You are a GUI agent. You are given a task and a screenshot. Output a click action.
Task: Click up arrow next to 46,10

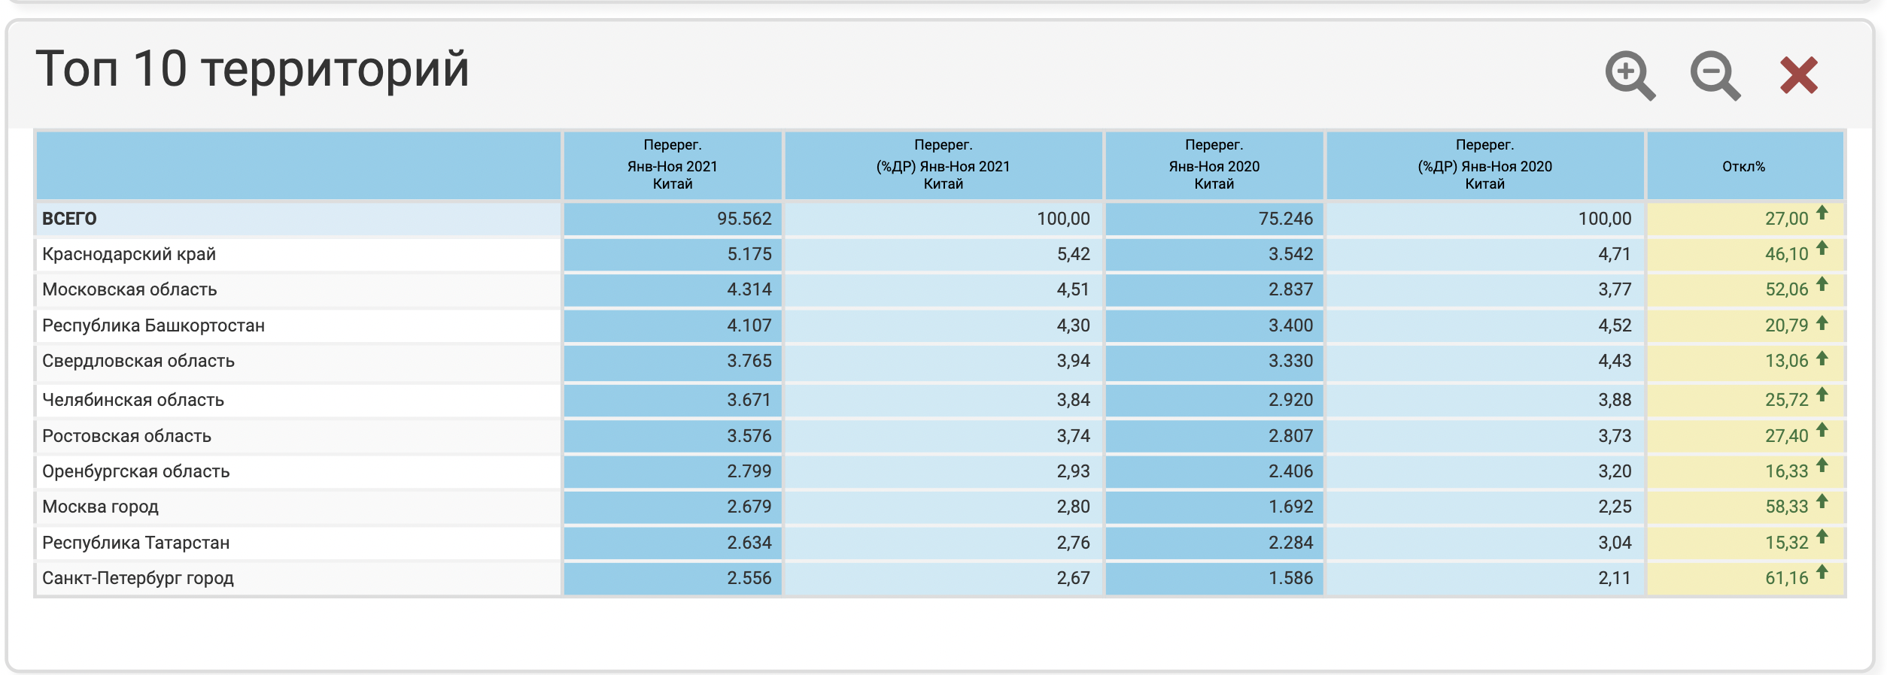[1822, 248]
